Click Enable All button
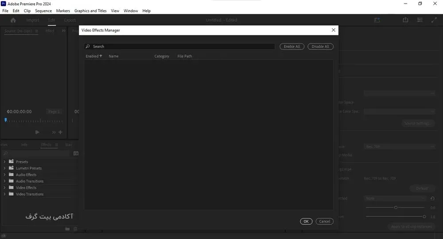The width and height of the screenshot is (443, 239). pos(292,46)
